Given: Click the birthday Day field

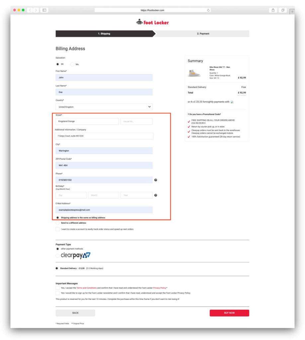Looking at the screenshot, I should (71, 195).
